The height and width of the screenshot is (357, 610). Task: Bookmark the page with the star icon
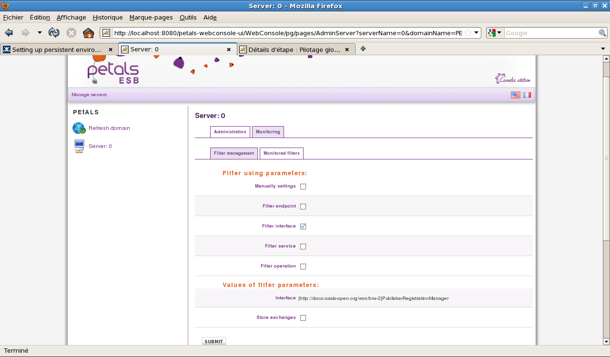pos(468,33)
